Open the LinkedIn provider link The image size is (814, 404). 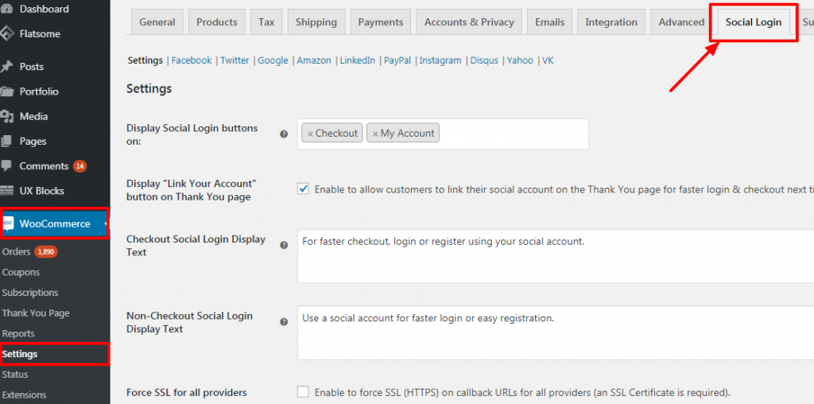coord(358,60)
